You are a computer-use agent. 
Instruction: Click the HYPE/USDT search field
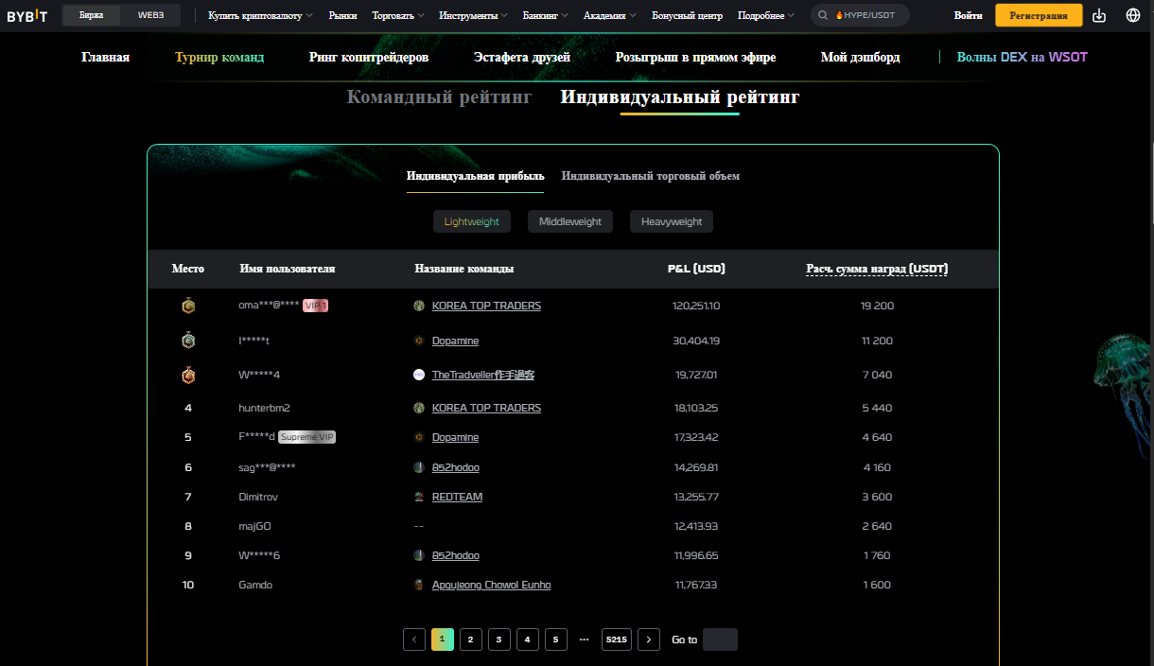(x=860, y=15)
